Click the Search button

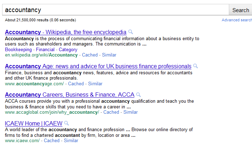[x=241, y=10]
